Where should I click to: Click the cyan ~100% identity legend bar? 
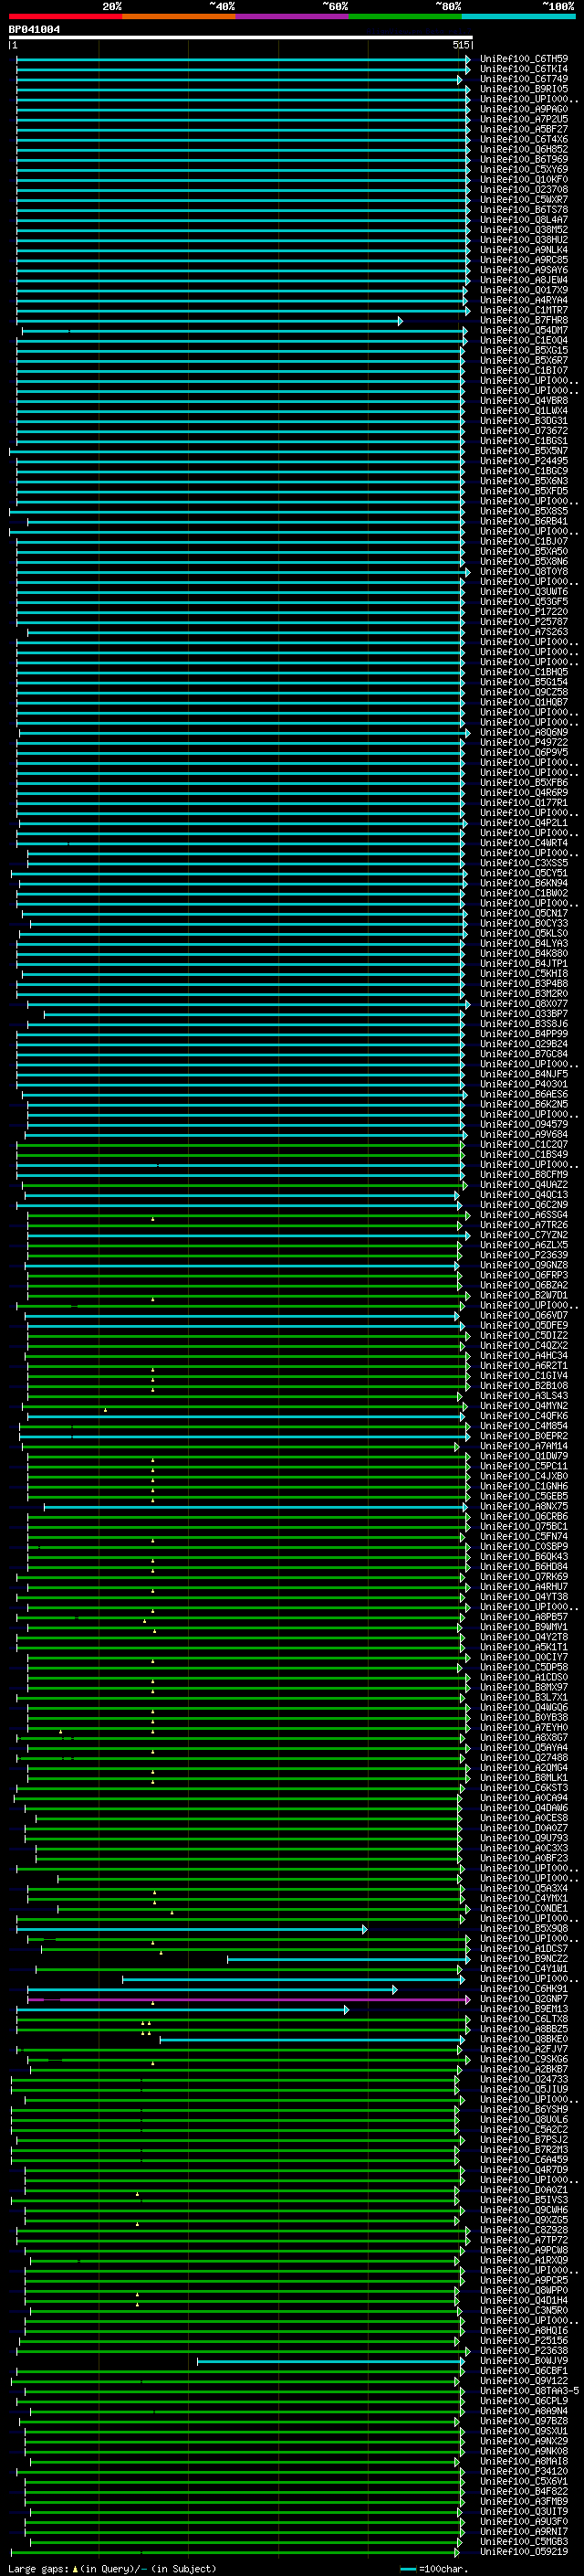[519, 16]
